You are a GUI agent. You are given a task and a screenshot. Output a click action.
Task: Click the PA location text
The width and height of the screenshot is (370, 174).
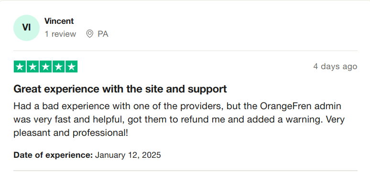point(103,34)
